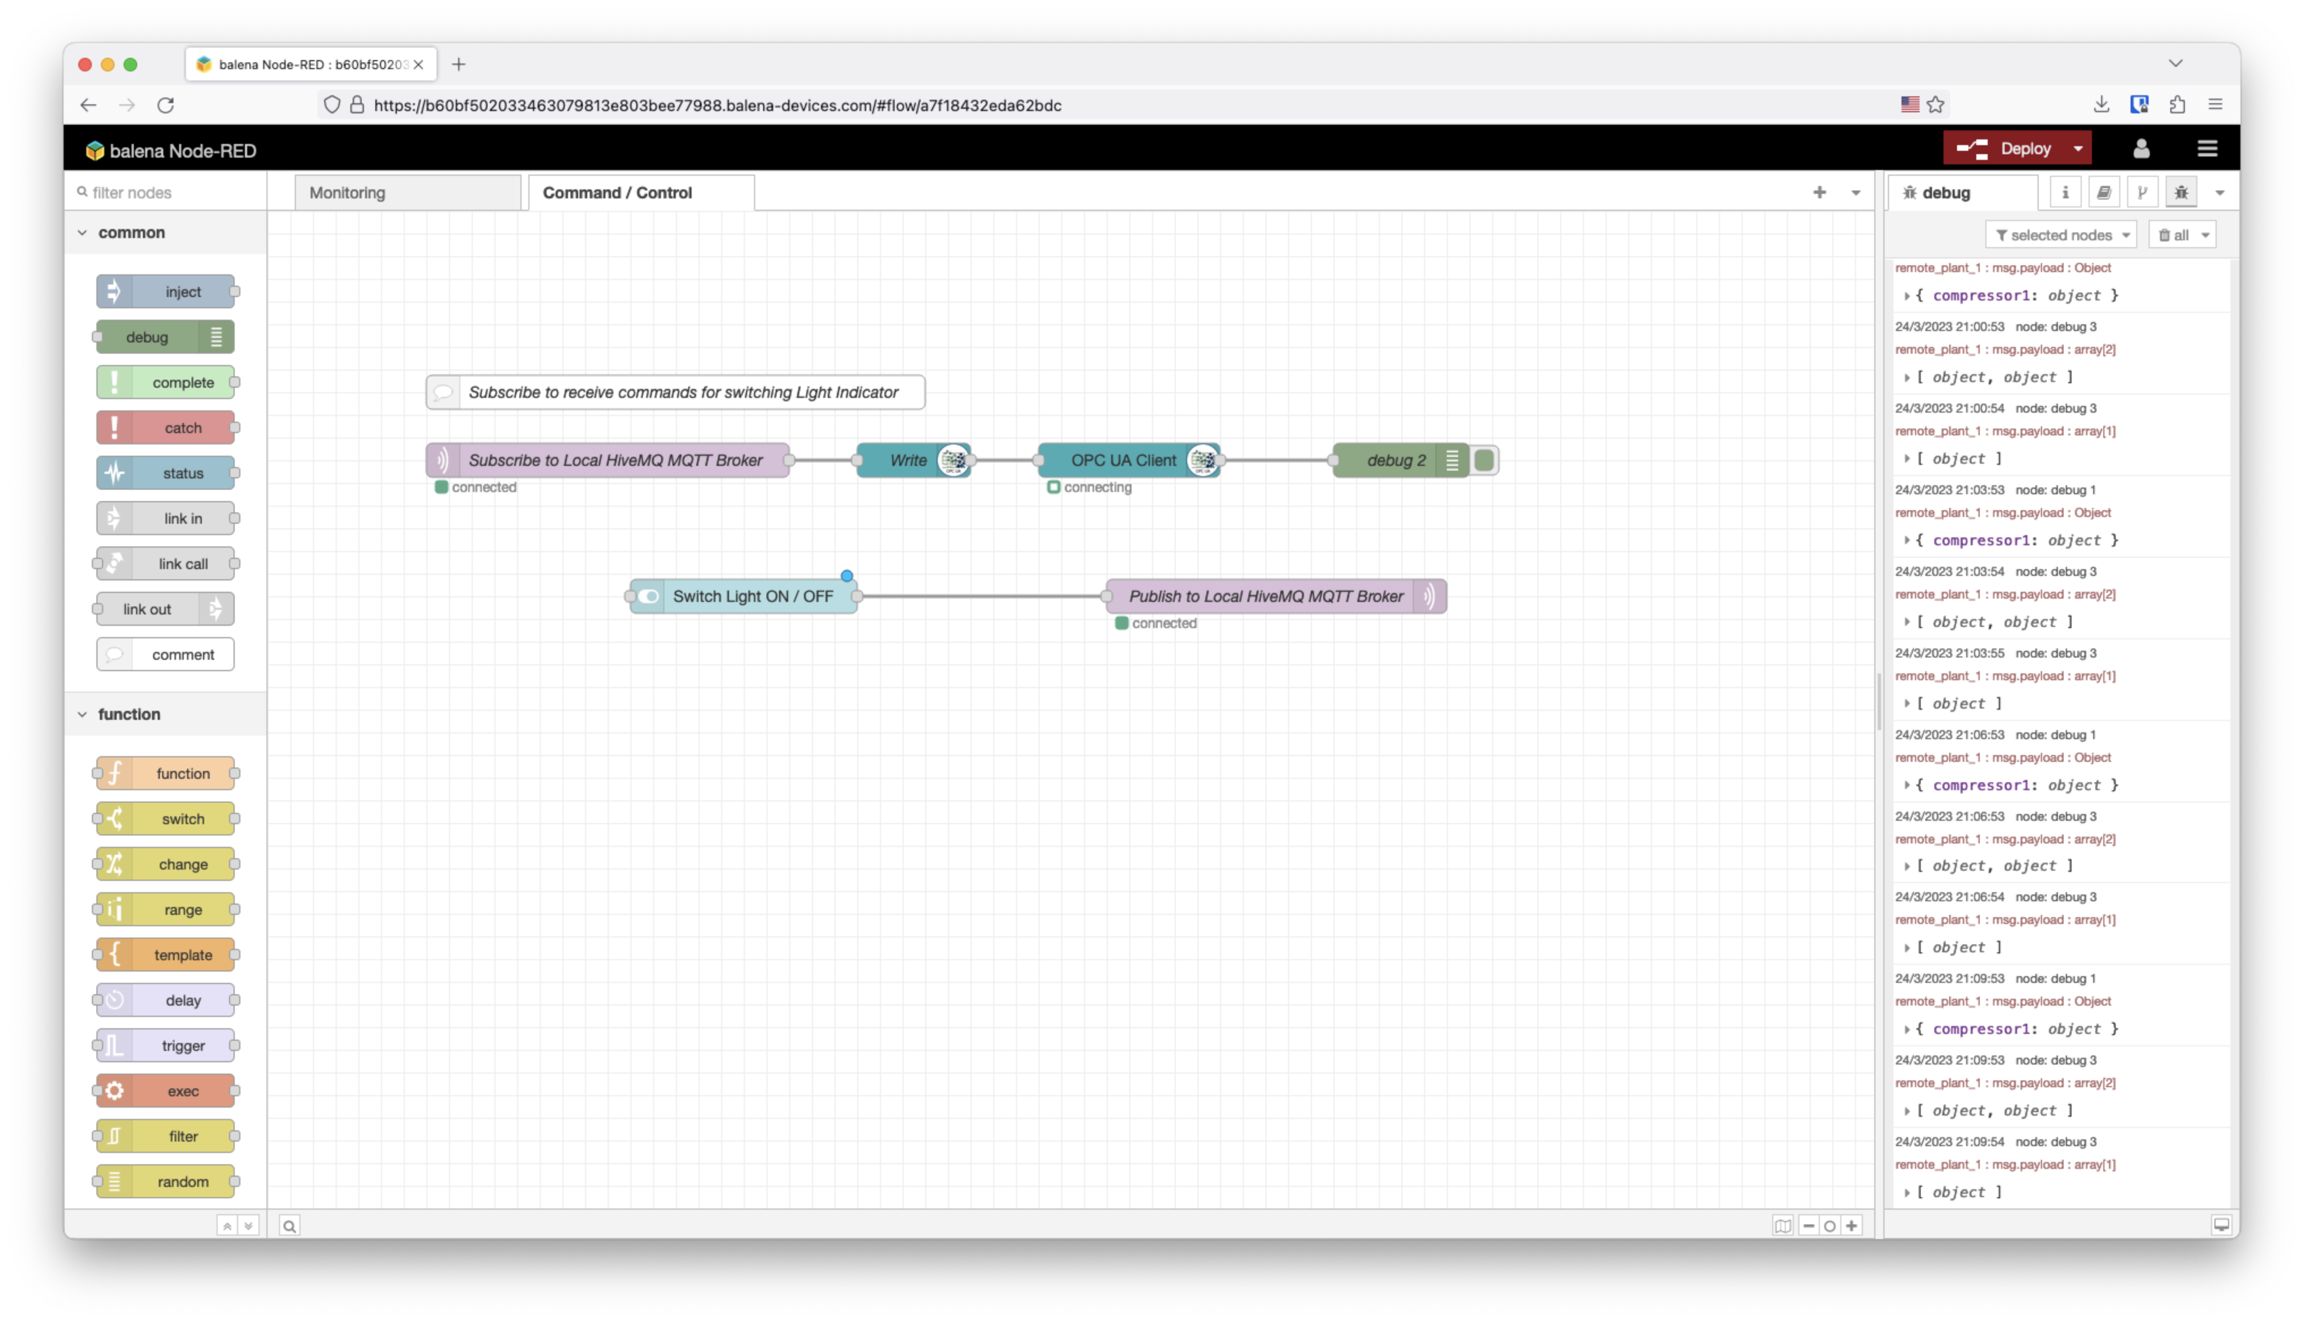2304x1323 pixels.
Task: Open the navigator map in bottom corner
Action: (x=1784, y=1226)
